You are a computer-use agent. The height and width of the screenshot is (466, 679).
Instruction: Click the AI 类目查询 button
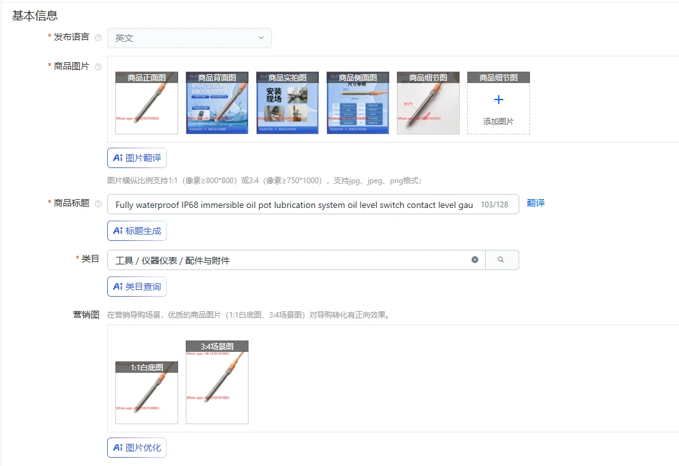[137, 287]
